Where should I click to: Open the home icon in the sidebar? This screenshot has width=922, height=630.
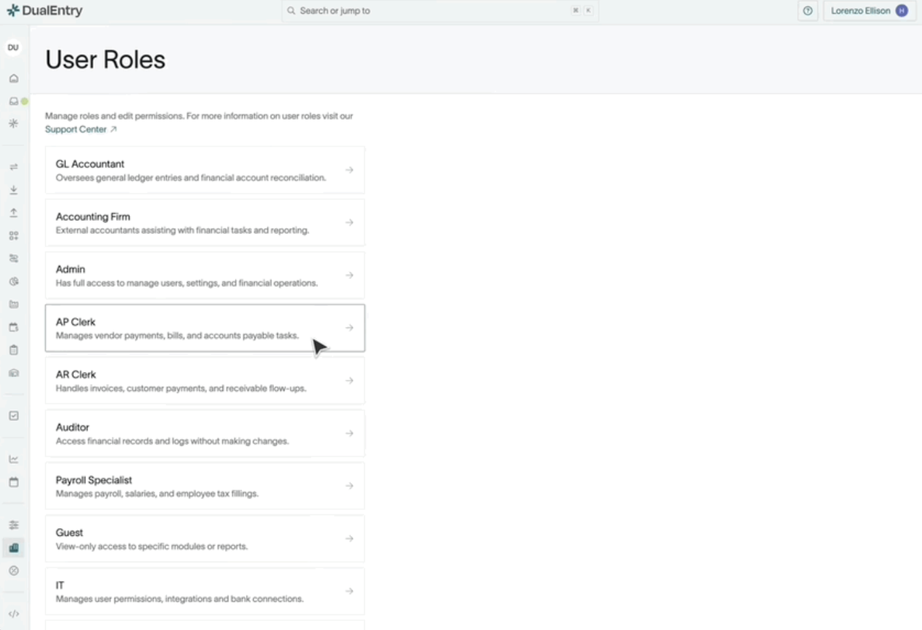(14, 78)
